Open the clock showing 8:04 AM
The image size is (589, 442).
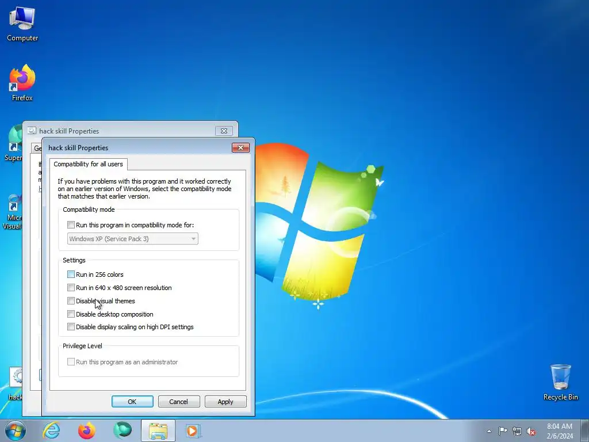560,431
